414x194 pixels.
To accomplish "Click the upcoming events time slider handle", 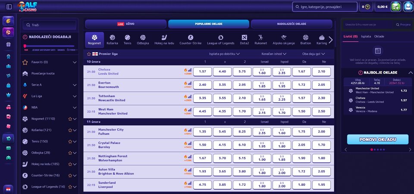I will coord(25,46).
